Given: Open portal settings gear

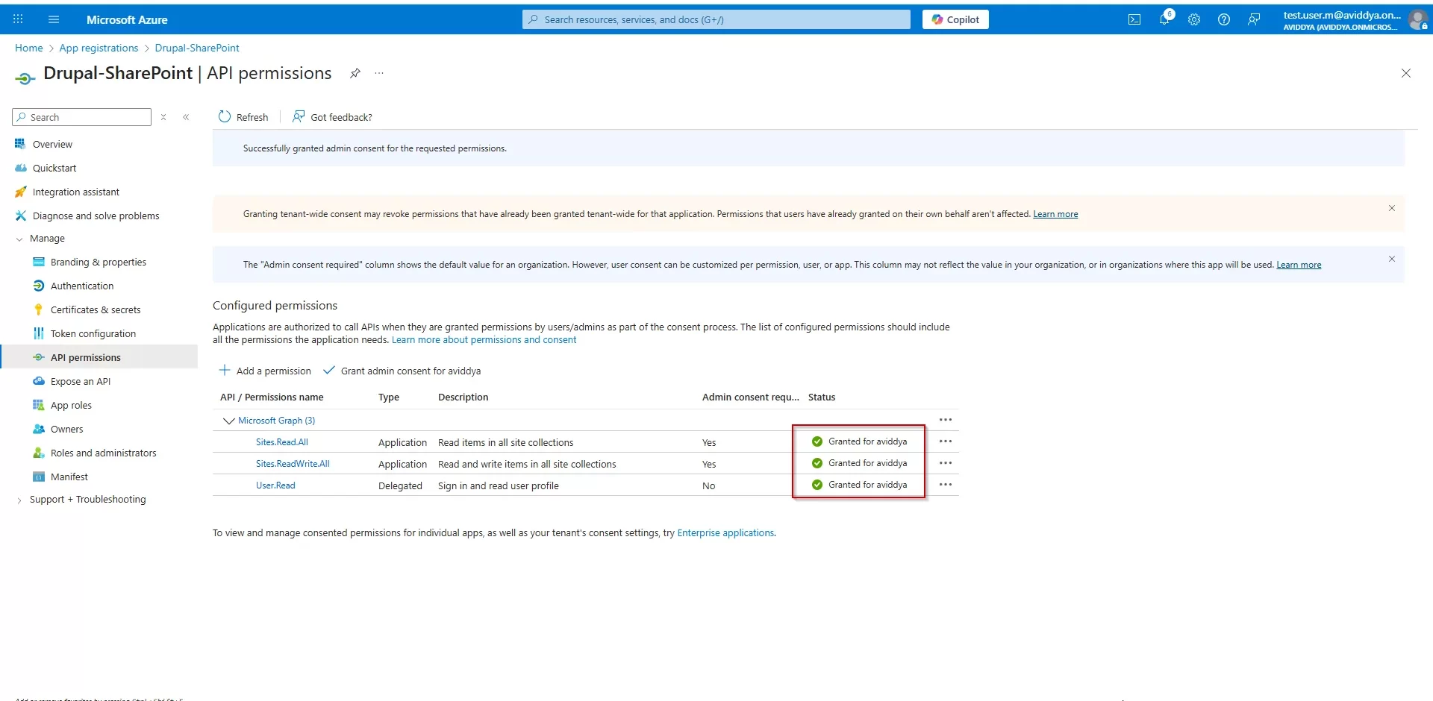Looking at the screenshot, I should (x=1194, y=19).
